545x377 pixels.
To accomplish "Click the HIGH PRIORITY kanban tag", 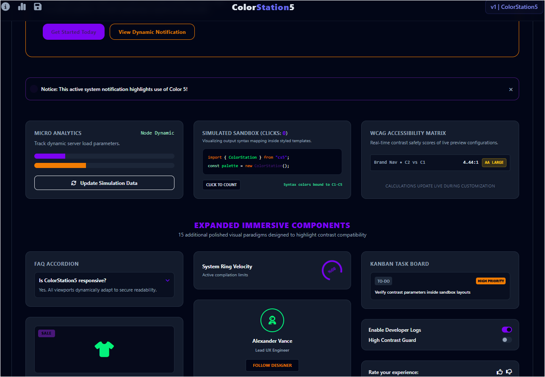I will [491, 281].
